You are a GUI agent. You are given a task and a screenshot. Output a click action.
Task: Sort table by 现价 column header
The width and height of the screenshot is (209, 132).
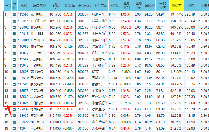click(56, 6)
